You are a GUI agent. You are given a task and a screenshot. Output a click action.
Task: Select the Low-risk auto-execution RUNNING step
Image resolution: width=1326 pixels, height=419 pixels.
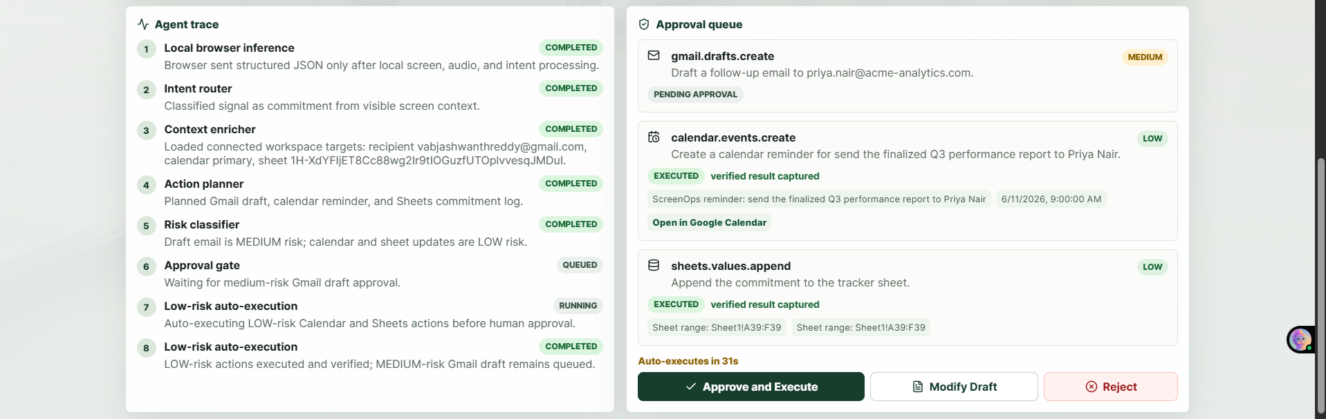(230, 306)
